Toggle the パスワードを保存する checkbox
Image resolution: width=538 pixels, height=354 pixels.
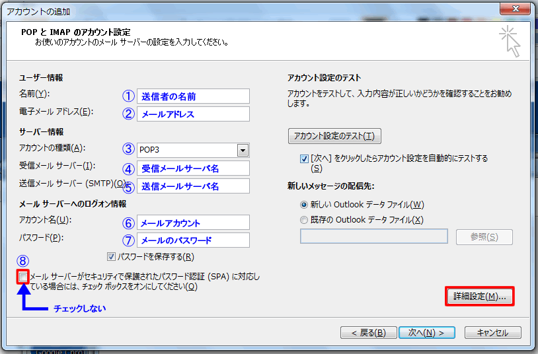coord(111,256)
